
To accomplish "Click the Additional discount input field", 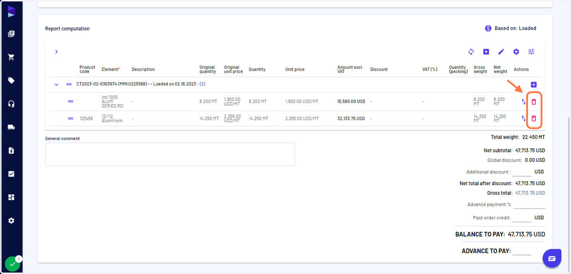I will [x=522, y=172].
